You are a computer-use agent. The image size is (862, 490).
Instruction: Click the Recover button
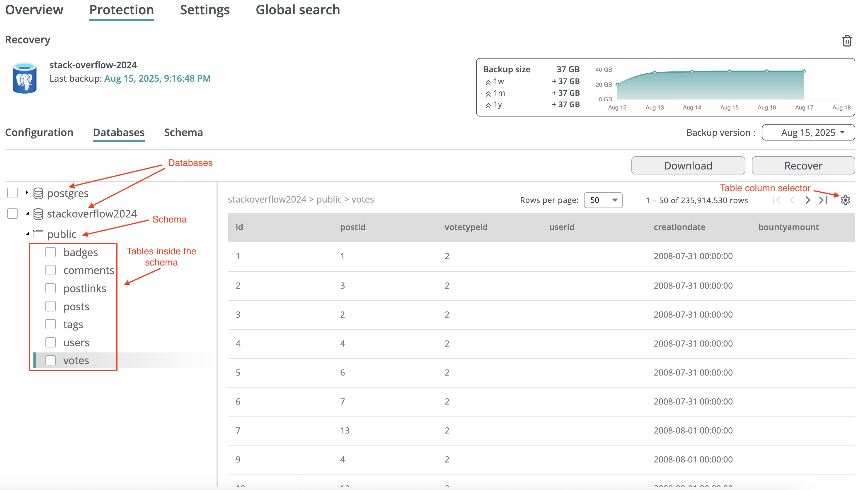(803, 166)
